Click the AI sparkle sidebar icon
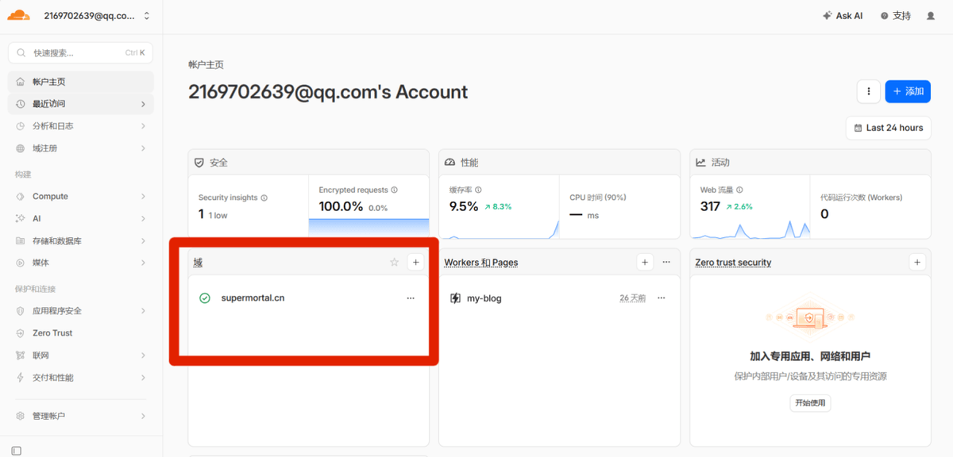 pyautogui.click(x=20, y=218)
